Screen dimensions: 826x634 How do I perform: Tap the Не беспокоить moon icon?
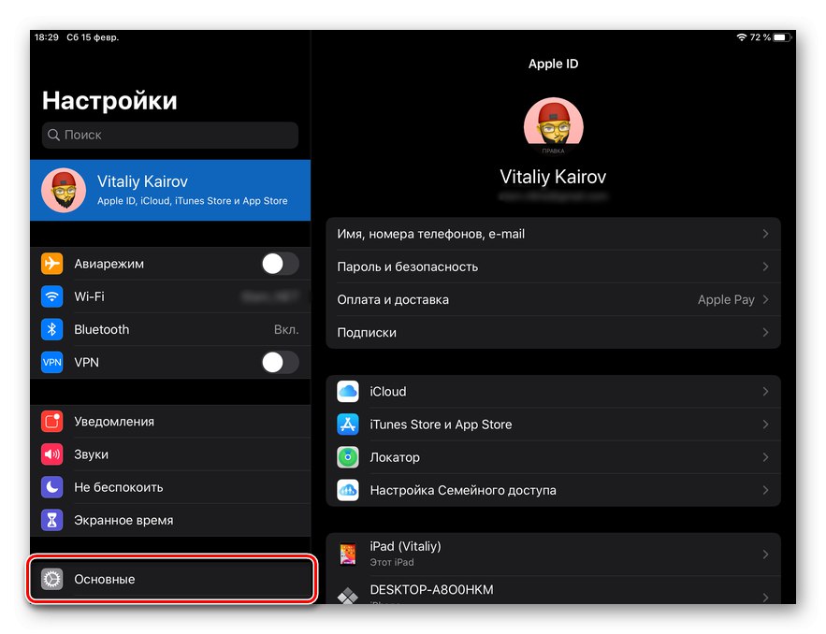51,487
